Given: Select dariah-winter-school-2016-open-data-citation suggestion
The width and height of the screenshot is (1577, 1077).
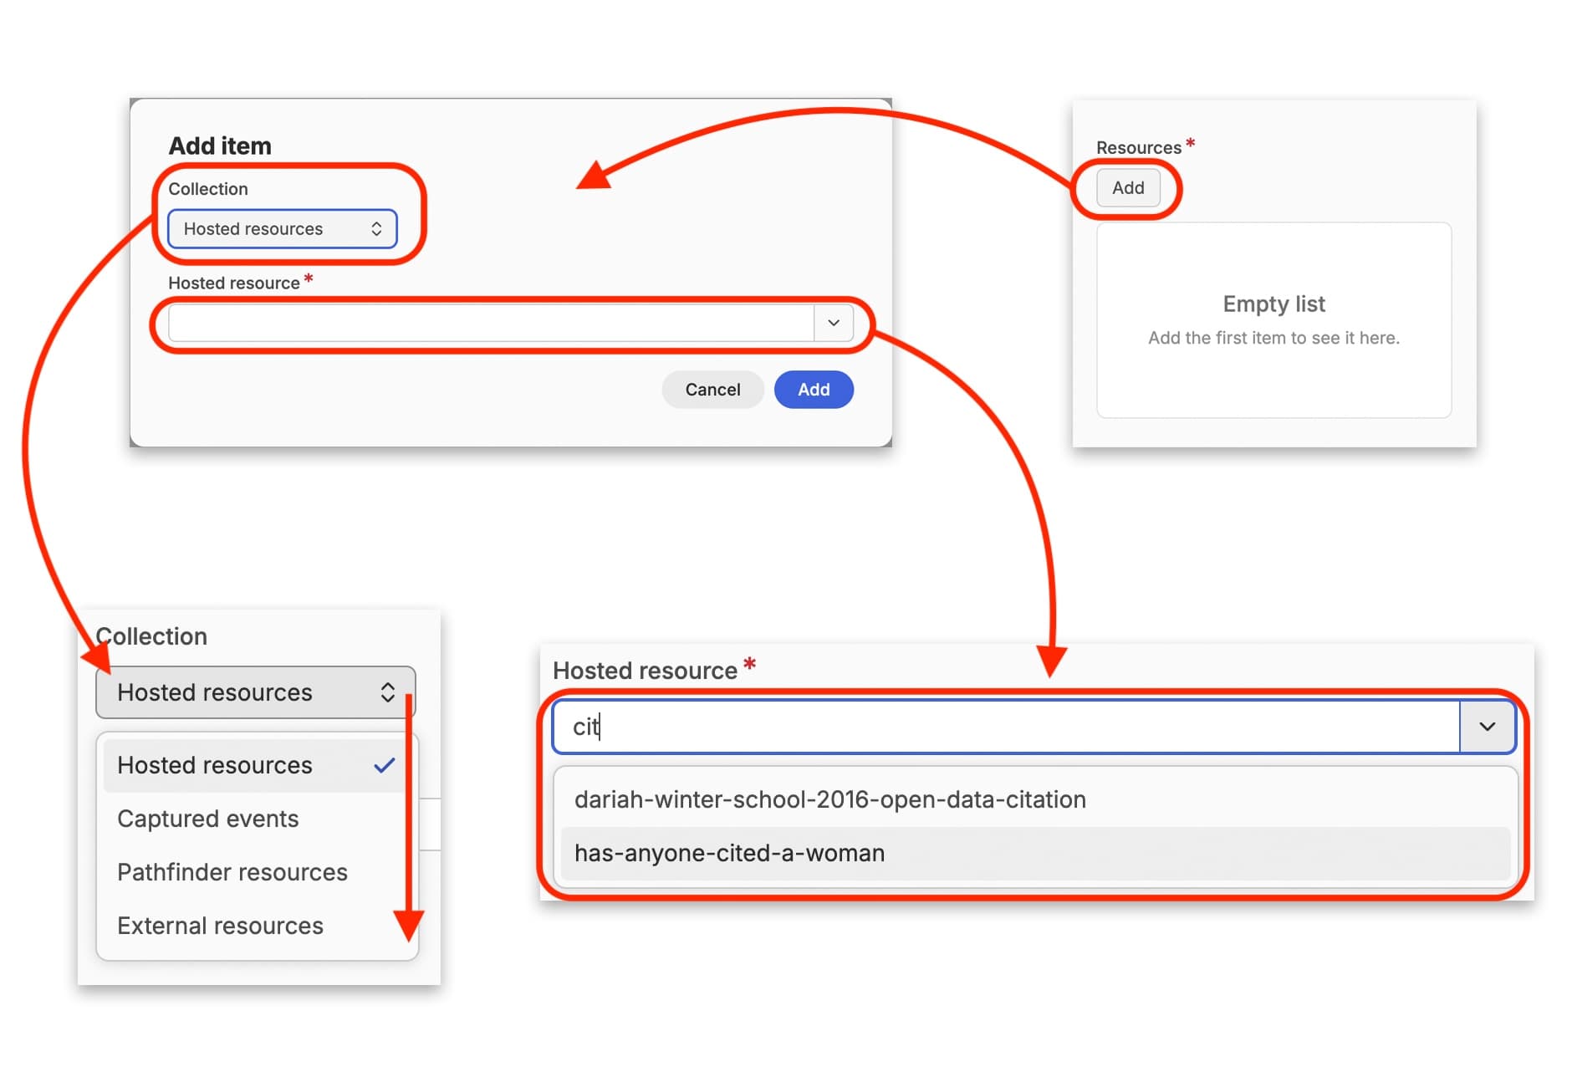Looking at the screenshot, I should click(829, 799).
